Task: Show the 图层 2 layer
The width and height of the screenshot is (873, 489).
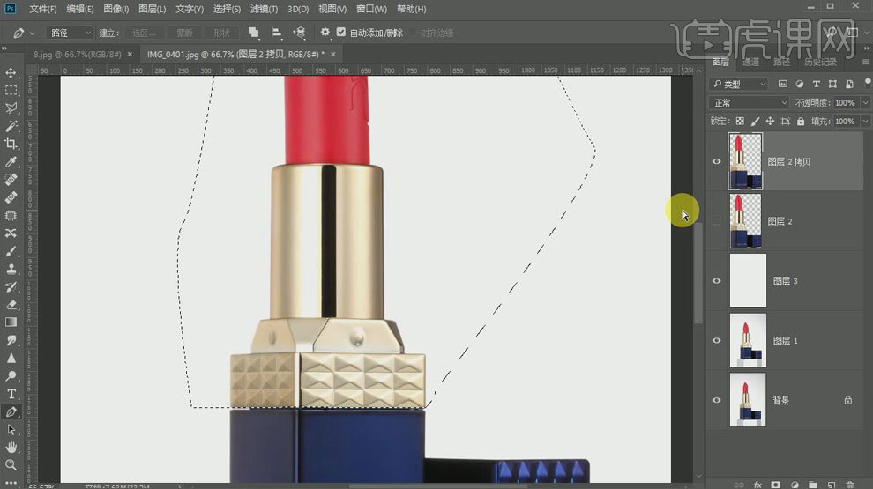Action: (x=717, y=221)
